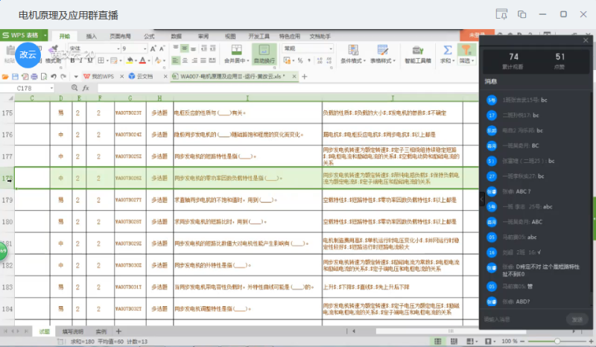596x347 pixels.
Task: Toggle bold formatting
Action: (x=72, y=60)
